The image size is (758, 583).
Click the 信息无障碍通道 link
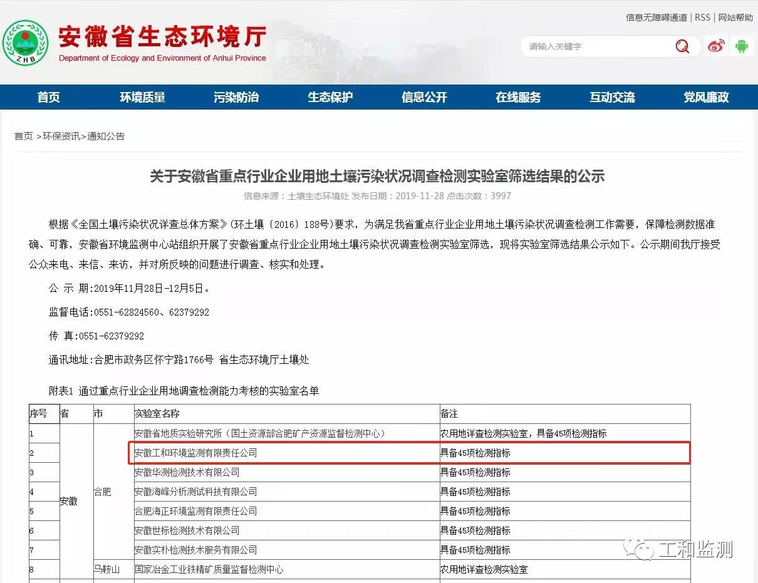(656, 18)
